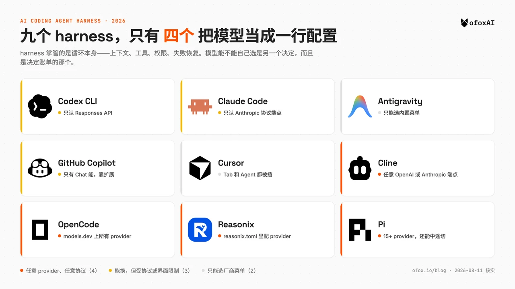Select the GitHub Copilot card title
The width and height of the screenshot is (515, 289).
point(87,163)
